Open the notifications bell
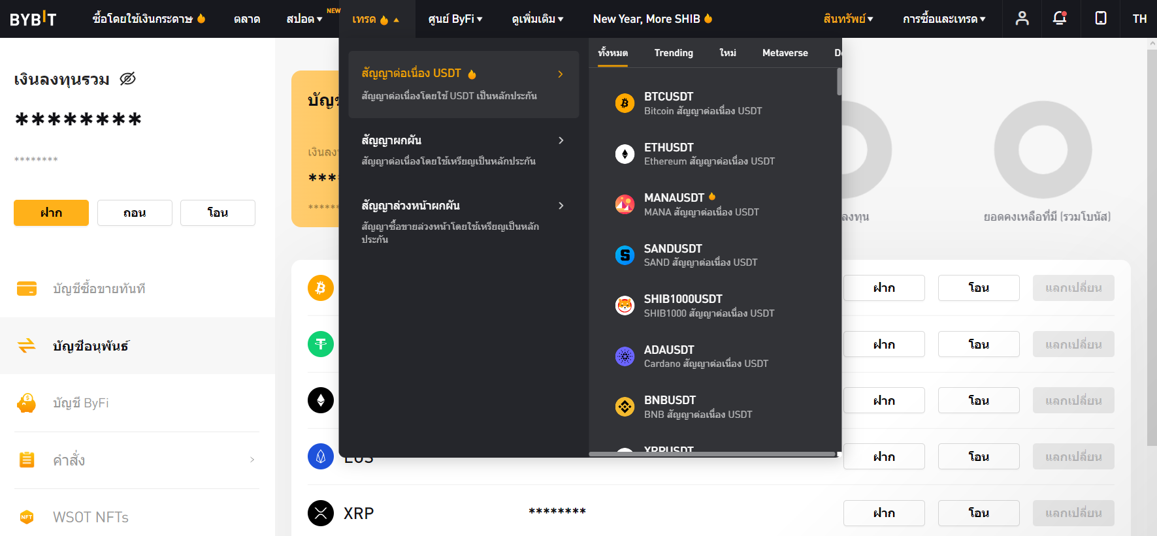Viewport: 1157px width, 536px height. [x=1060, y=18]
